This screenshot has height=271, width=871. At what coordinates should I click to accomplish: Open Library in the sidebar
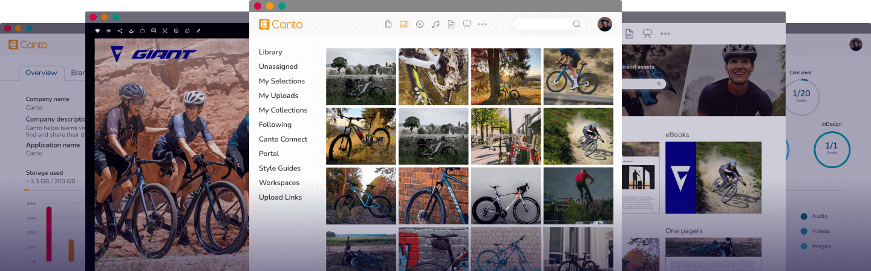(x=270, y=52)
